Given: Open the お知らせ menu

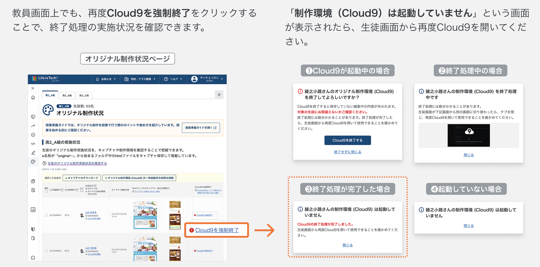Looking at the screenshot, I should (106, 79).
